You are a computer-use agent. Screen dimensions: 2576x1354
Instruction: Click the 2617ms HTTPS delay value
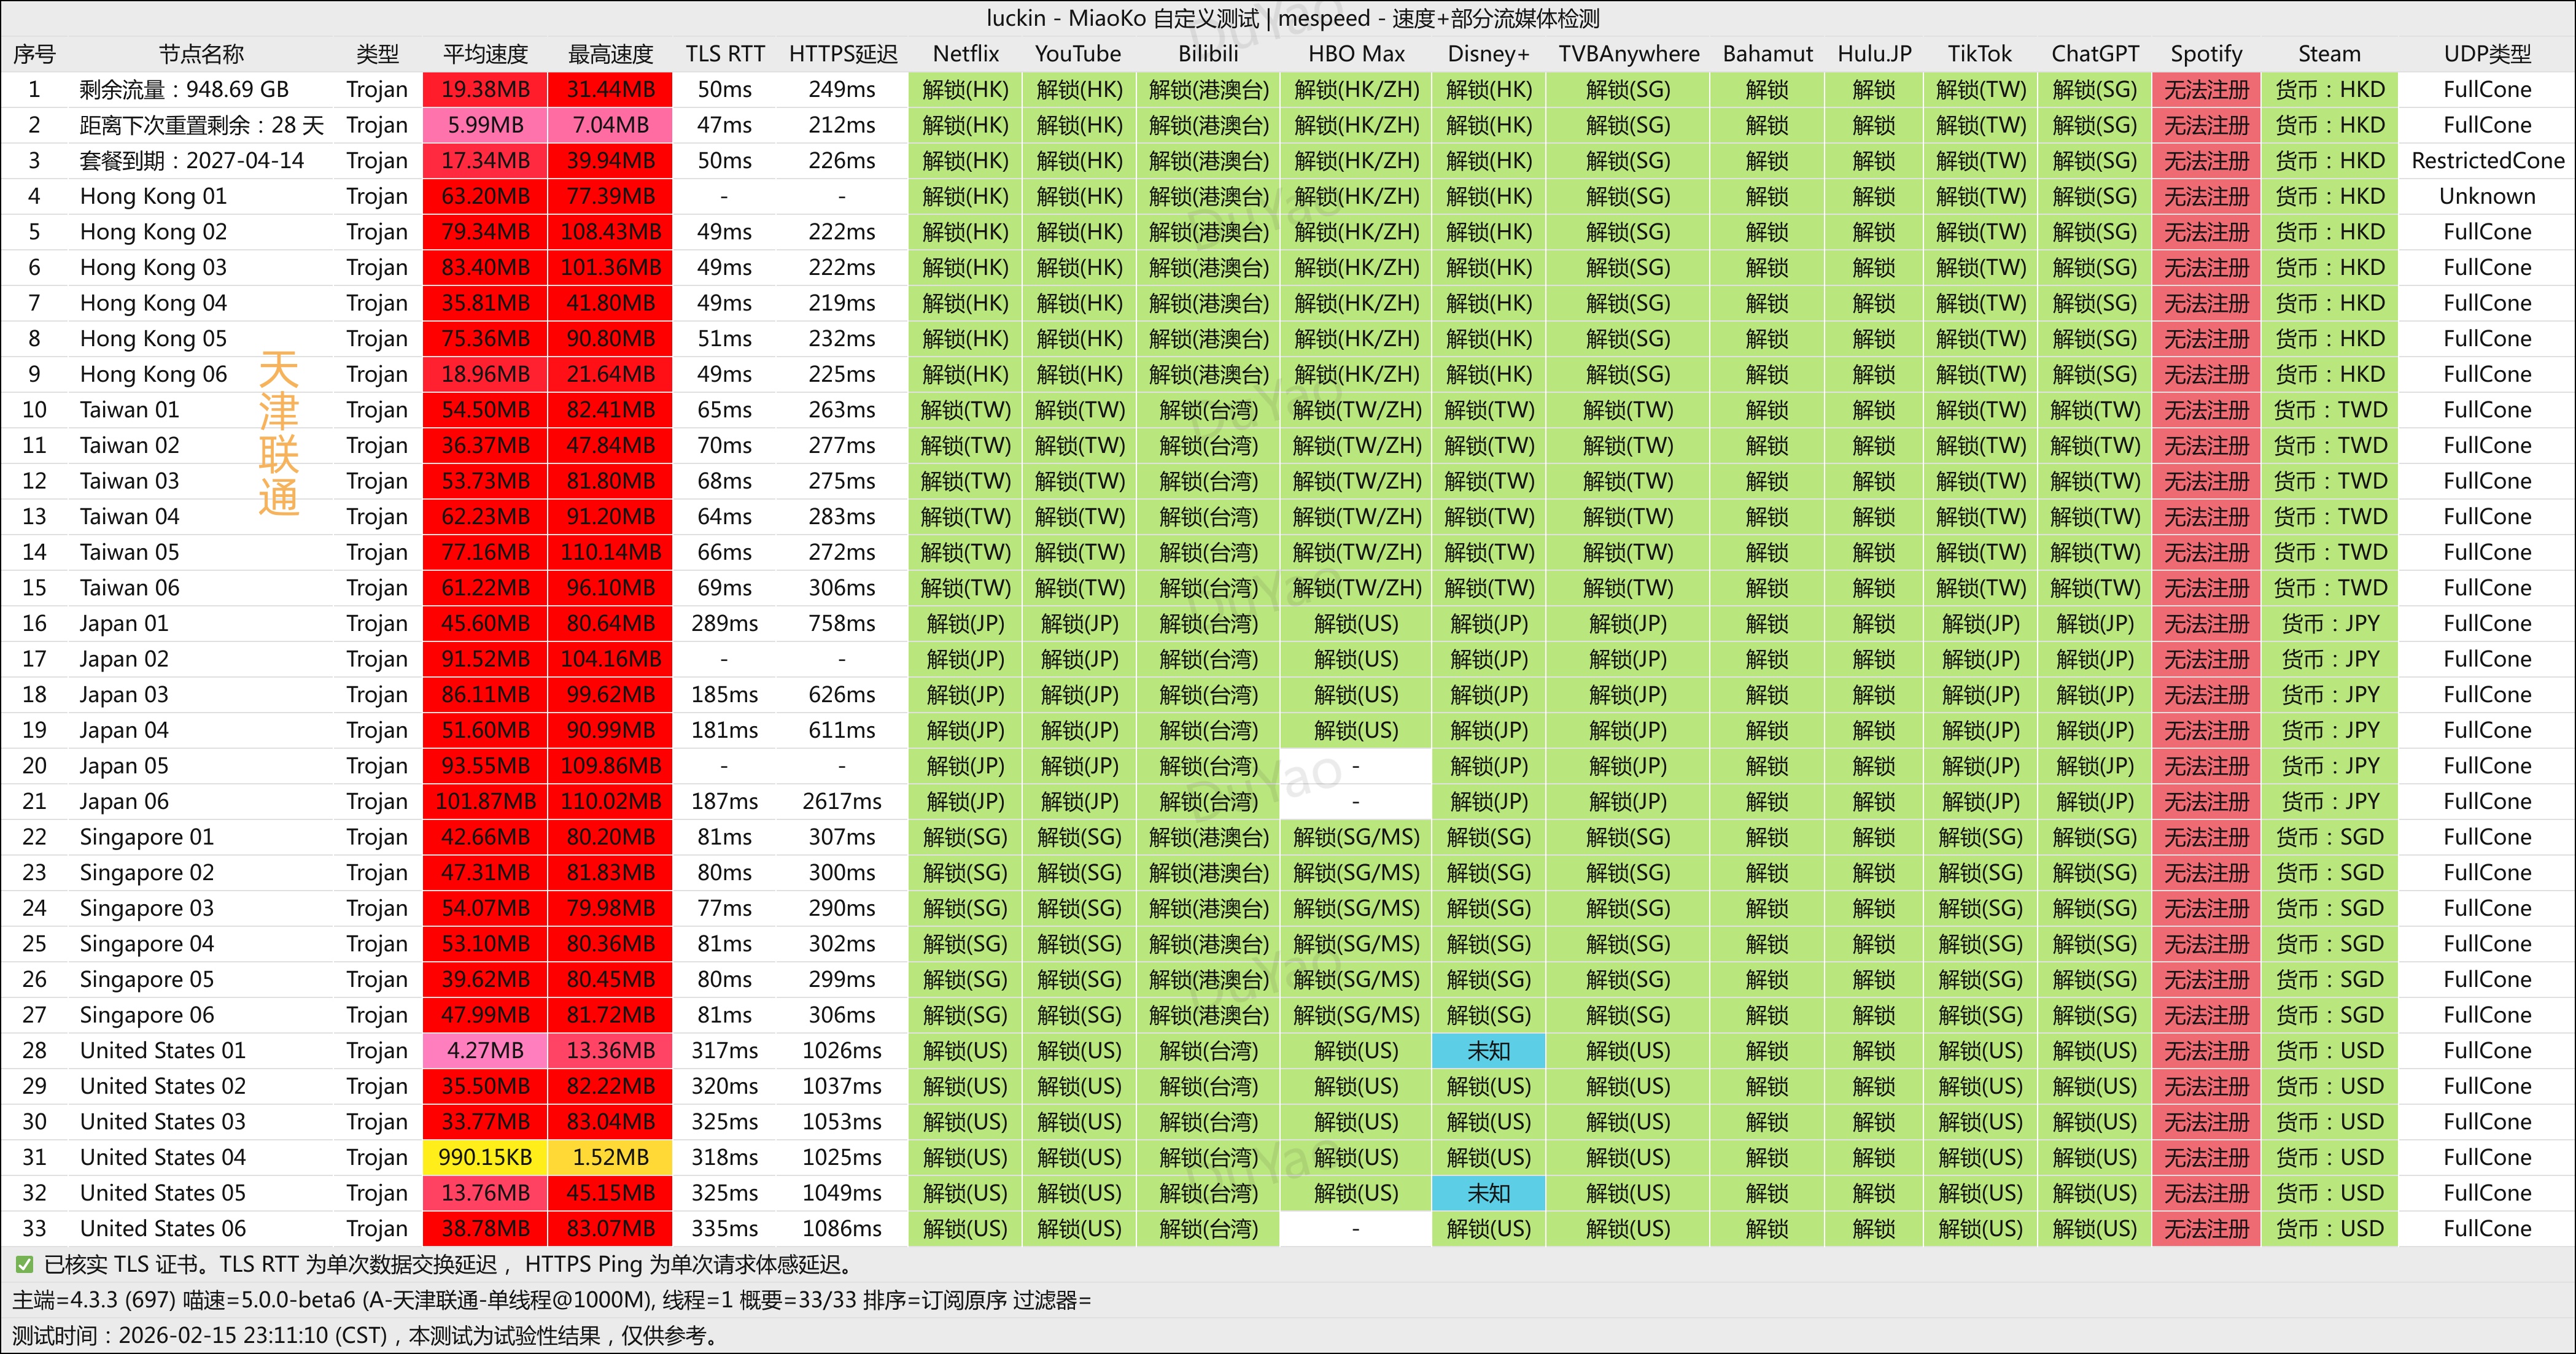tap(841, 801)
